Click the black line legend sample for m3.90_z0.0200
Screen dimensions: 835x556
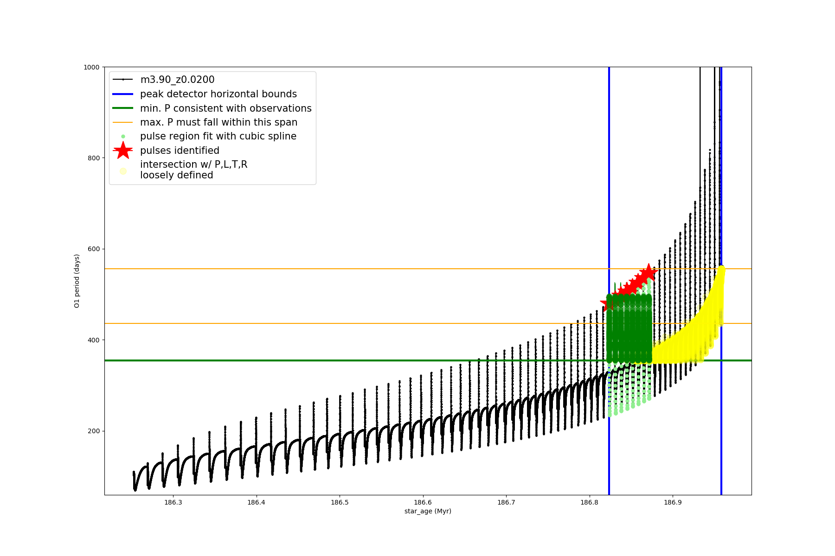click(123, 80)
